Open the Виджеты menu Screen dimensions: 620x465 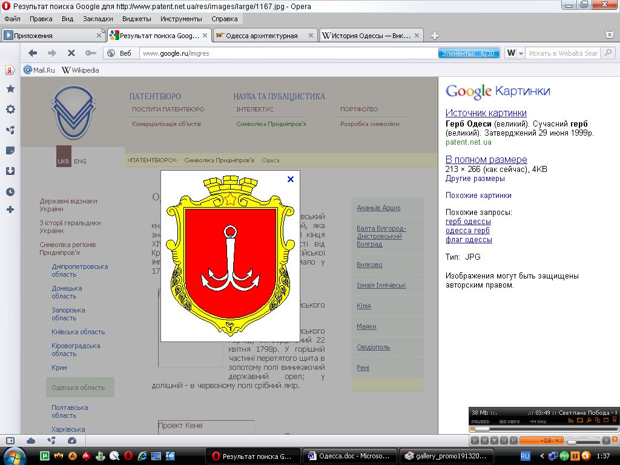click(136, 19)
